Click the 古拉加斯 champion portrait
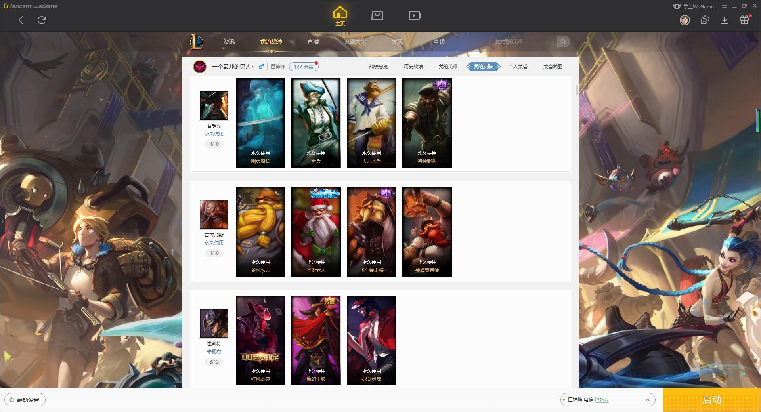This screenshot has height=412, width=761. (x=214, y=214)
